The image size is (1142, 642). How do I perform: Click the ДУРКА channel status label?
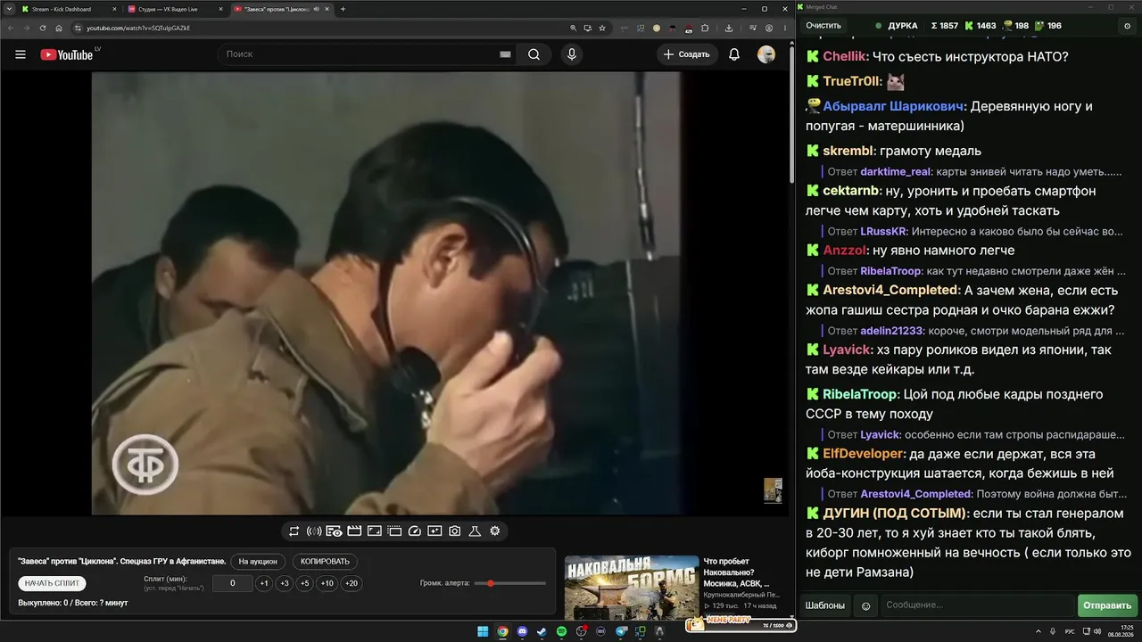(903, 26)
